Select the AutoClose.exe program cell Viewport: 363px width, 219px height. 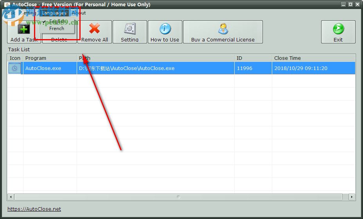[x=50, y=68]
